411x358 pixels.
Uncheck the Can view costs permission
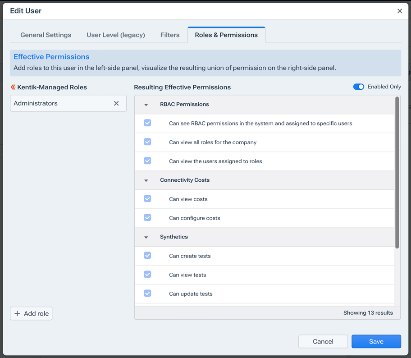tap(147, 198)
